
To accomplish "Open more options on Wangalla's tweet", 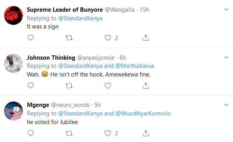I will [x=226, y=9].
